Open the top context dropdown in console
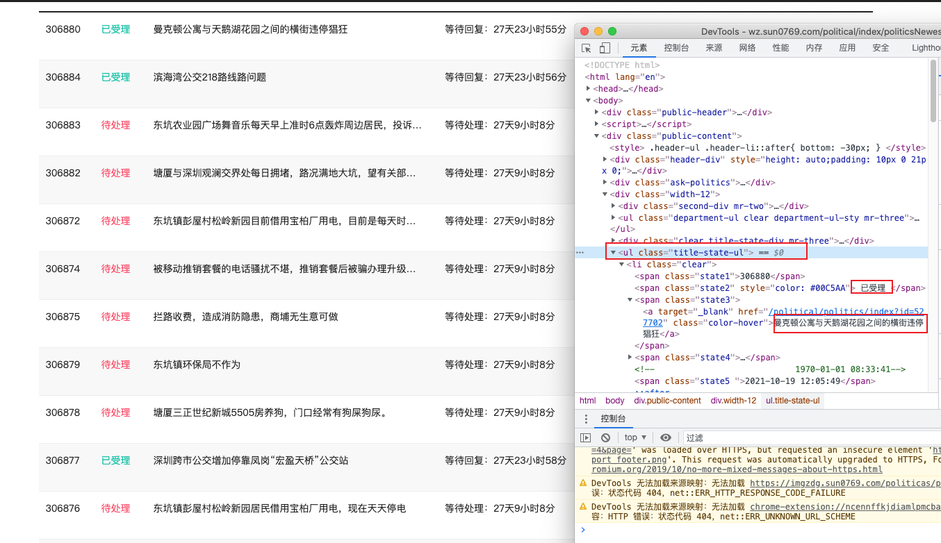 click(x=635, y=437)
